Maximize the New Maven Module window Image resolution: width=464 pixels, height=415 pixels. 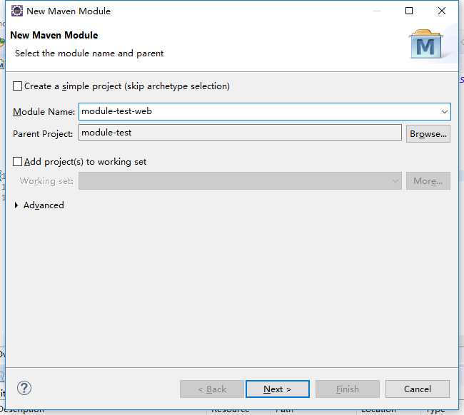pyautogui.click(x=409, y=11)
